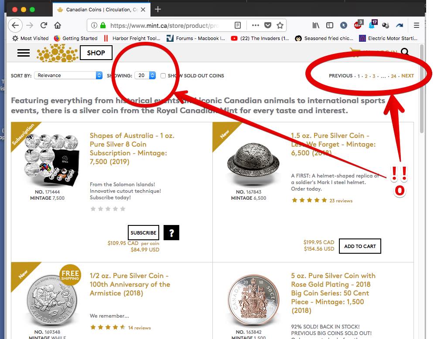The width and height of the screenshot is (434, 339).
Task: Read 14 reviews for Armistice coin
Action: click(139, 328)
